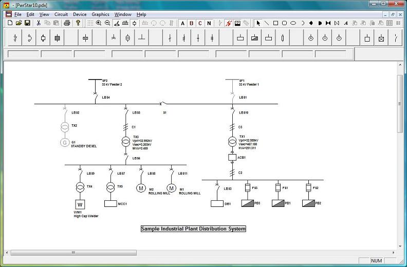Click the 33 kV Feeder 1 label

[x=249, y=85]
